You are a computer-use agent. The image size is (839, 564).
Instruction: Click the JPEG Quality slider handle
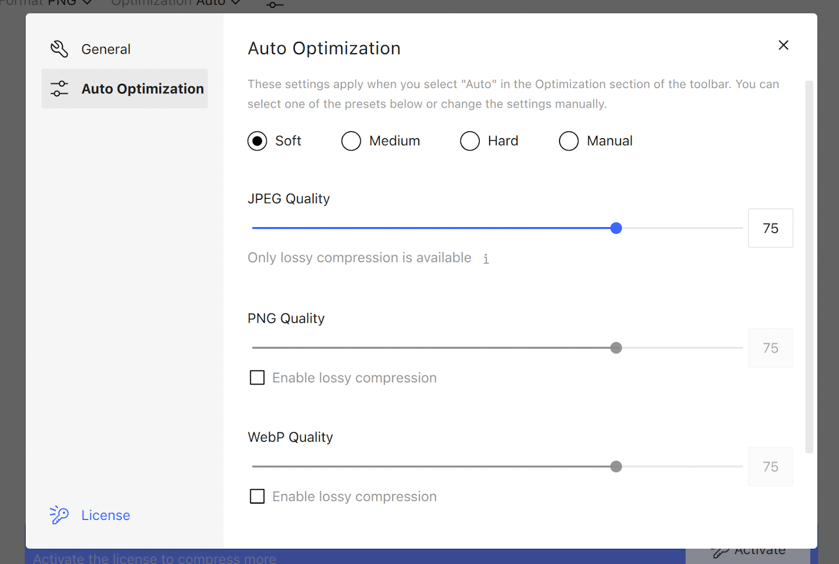pyautogui.click(x=616, y=228)
